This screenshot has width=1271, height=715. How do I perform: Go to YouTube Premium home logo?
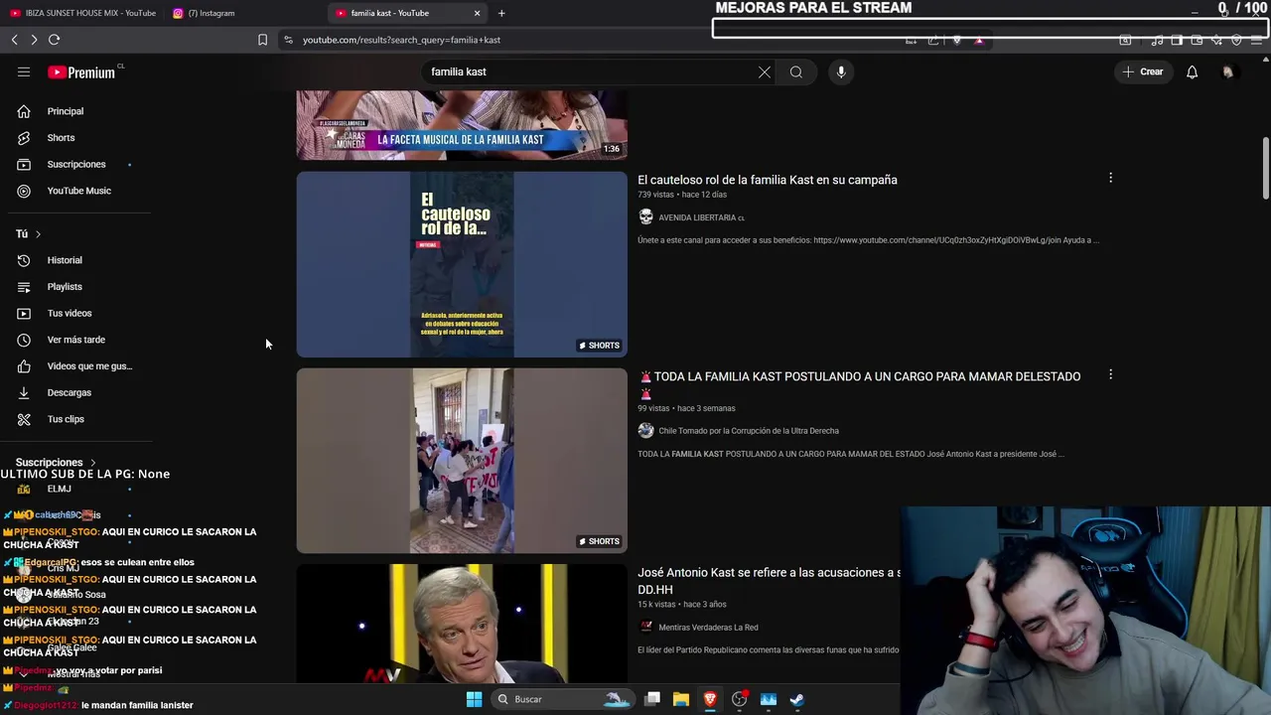click(x=81, y=72)
